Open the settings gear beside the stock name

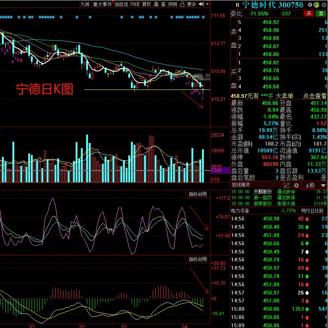(x=324, y=5)
